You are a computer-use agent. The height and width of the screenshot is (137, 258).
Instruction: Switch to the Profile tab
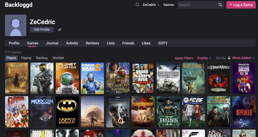coord(14,43)
